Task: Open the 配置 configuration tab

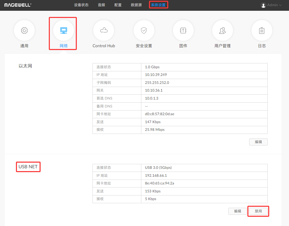Action: tap(118, 5)
